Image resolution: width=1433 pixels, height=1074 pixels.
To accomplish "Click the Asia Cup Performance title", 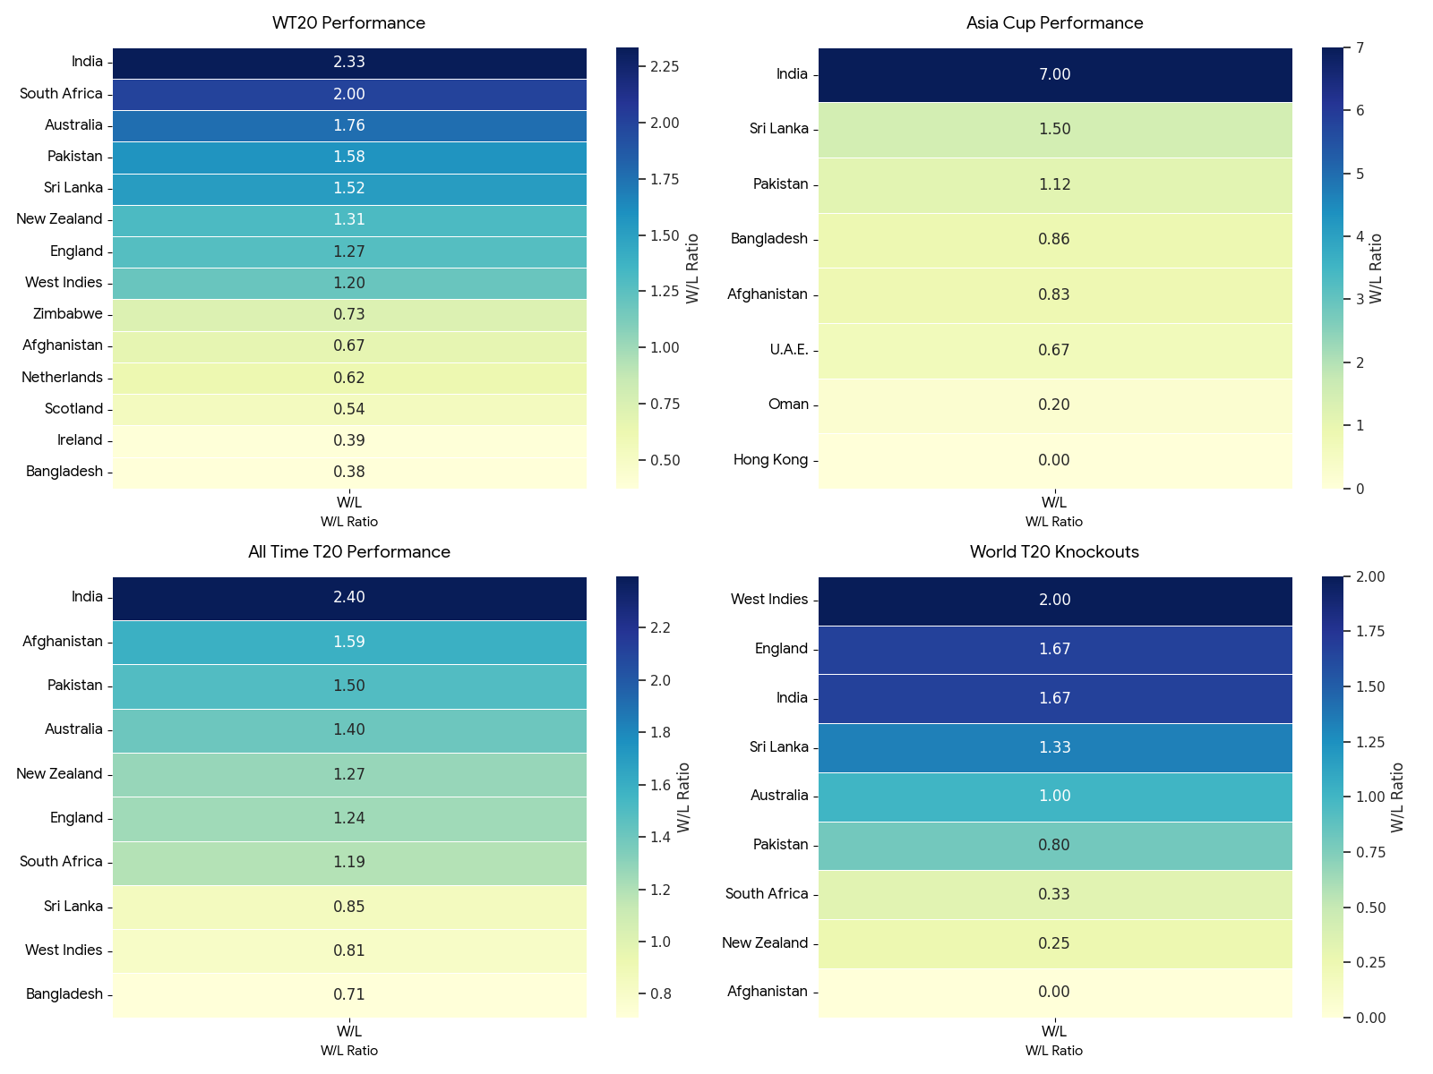I will click(1055, 23).
